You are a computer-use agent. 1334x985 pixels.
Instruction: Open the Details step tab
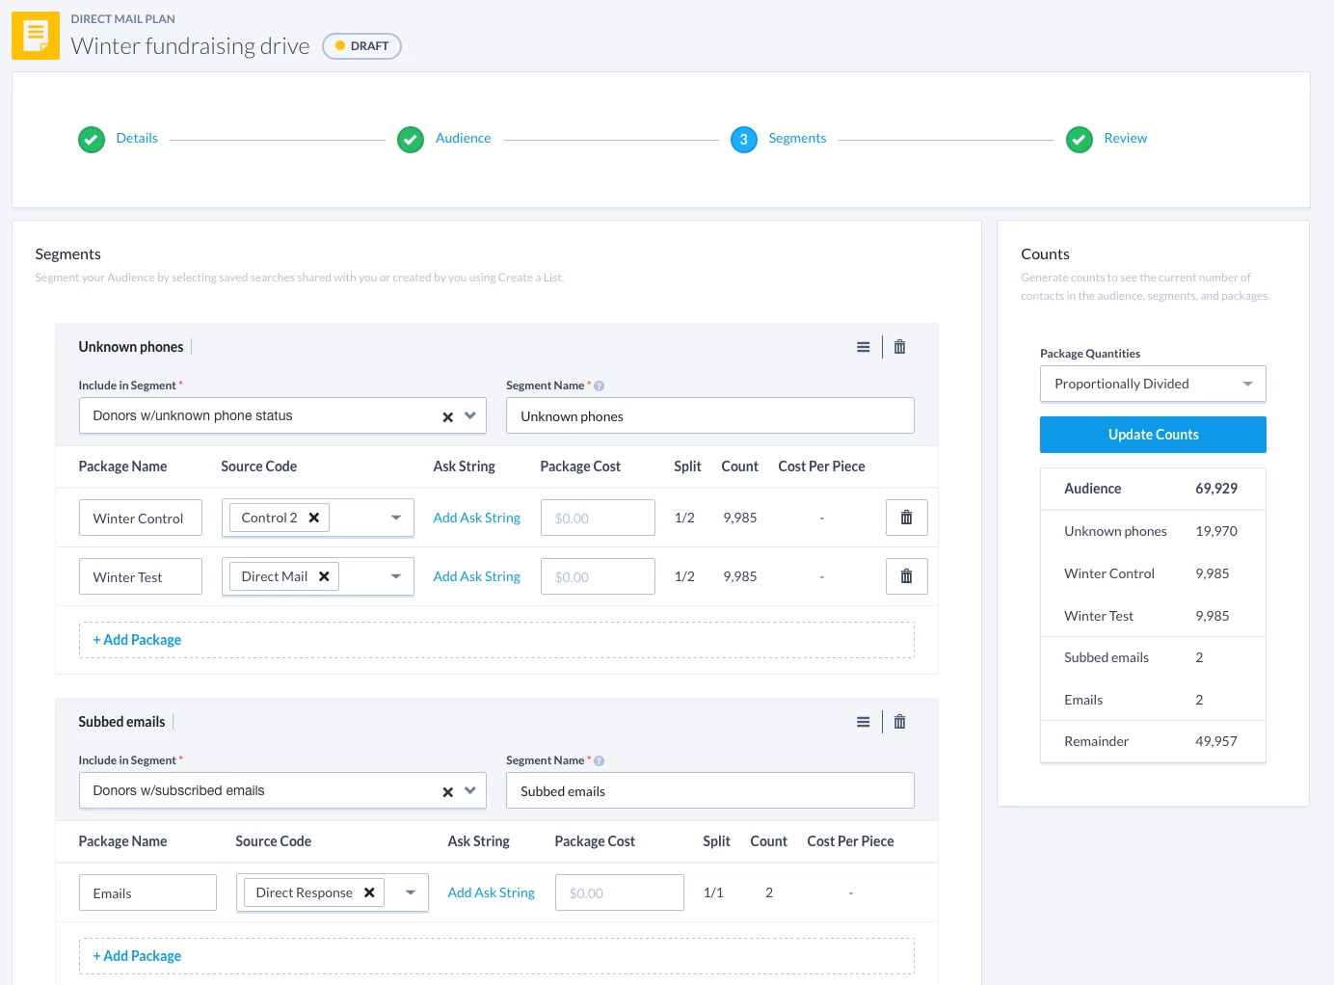pos(137,138)
